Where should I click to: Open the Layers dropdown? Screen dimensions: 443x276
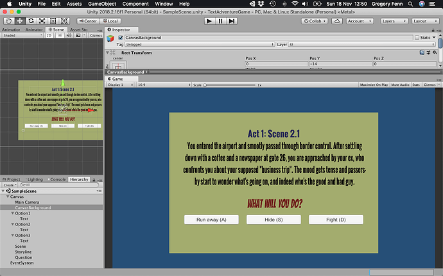pyautogui.click(x=394, y=21)
